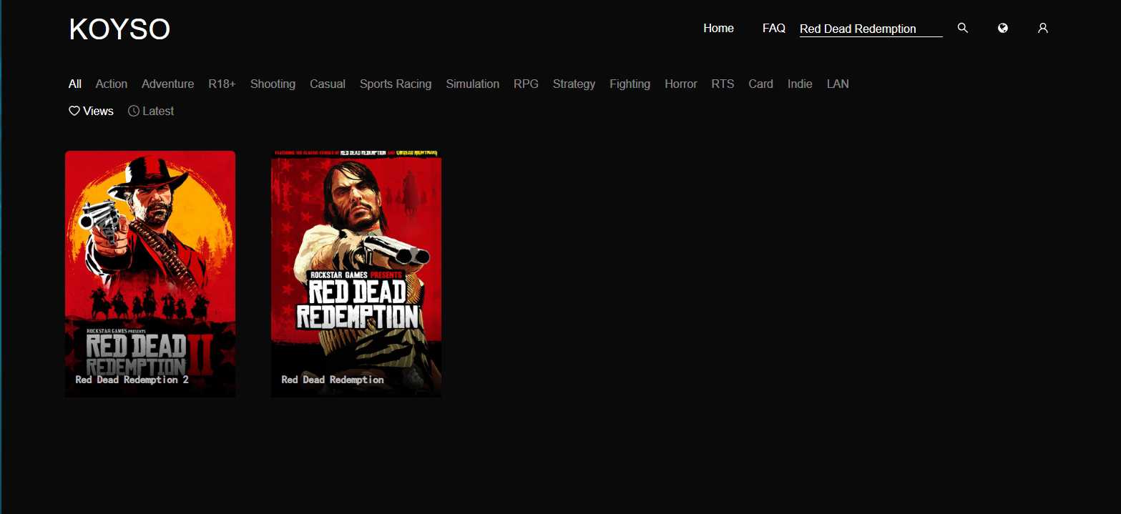Image resolution: width=1121 pixels, height=514 pixels.
Task: Filter by Card category
Action: [x=760, y=84]
